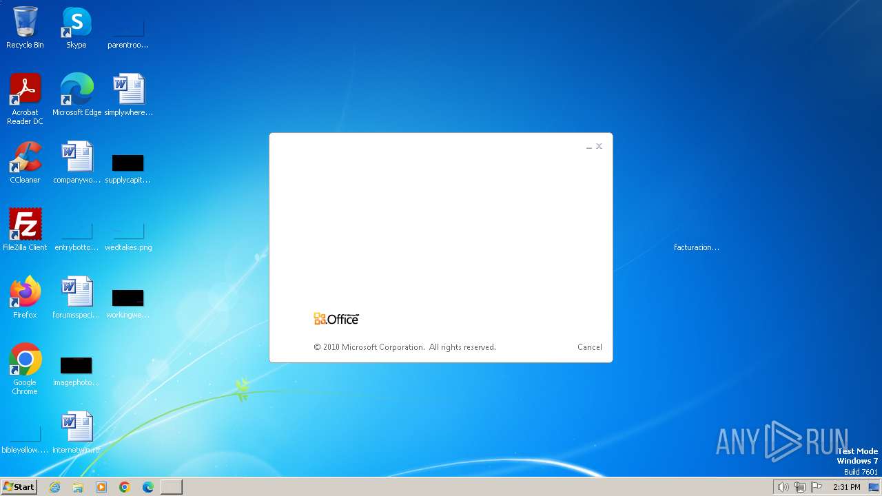
Task: Select the Firefox desktop shortcut
Action: 25,298
